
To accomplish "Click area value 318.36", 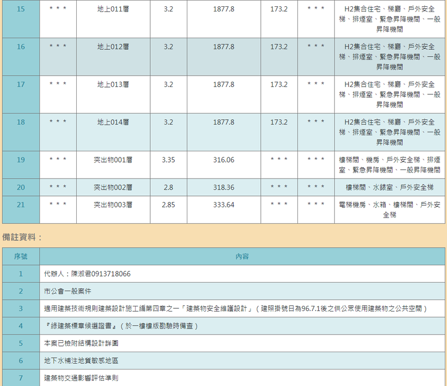I will (x=223, y=187).
